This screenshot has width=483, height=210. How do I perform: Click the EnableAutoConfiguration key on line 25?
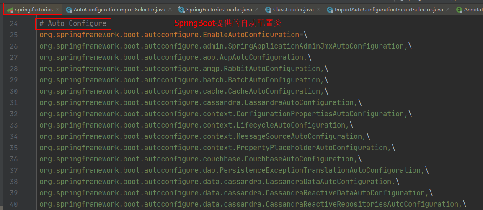pyautogui.click(x=169, y=35)
